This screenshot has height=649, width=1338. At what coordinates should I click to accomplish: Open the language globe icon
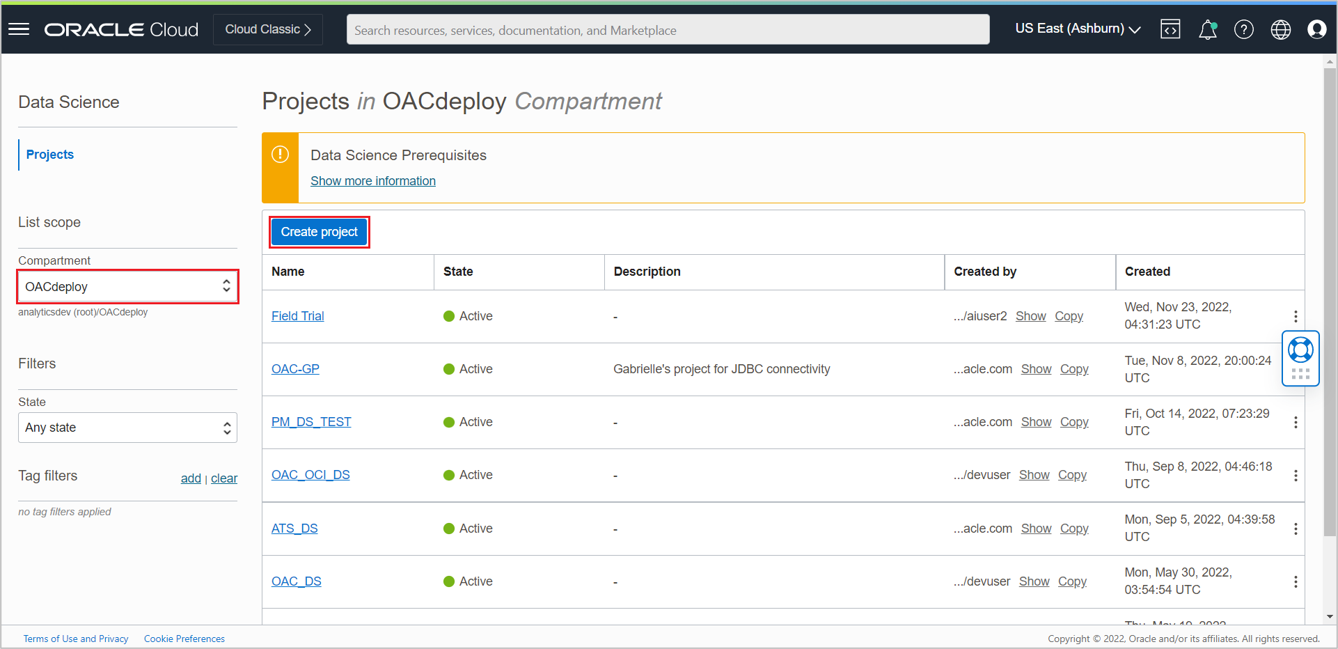pos(1281,29)
